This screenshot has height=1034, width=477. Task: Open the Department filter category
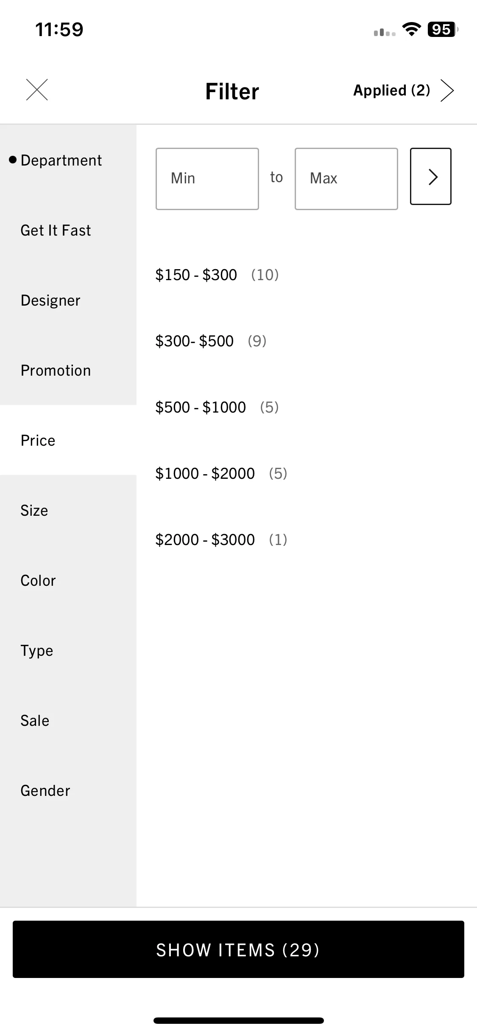(x=68, y=160)
